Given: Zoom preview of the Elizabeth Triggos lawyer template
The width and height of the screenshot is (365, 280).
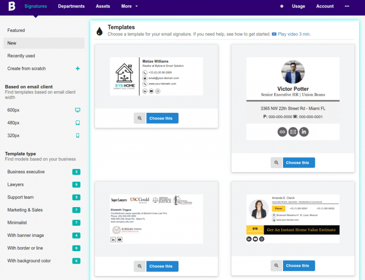Looking at the screenshot, I should pyautogui.click(x=139, y=266).
